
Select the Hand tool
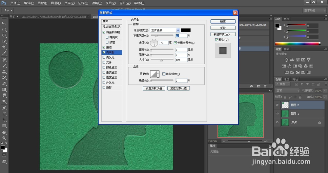click(4, 132)
